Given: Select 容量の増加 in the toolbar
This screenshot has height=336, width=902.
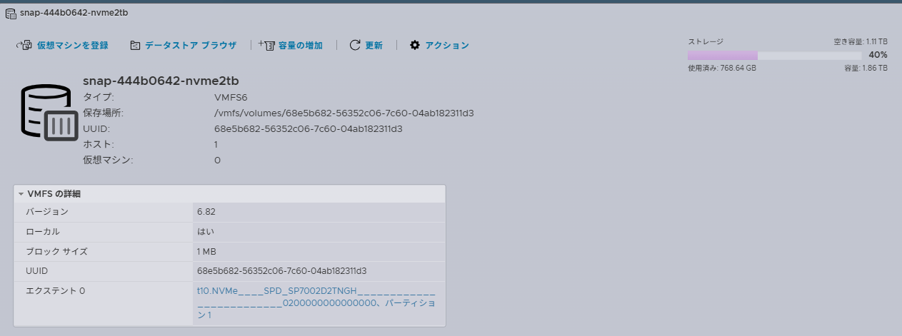Looking at the screenshot, I should 300,46.
